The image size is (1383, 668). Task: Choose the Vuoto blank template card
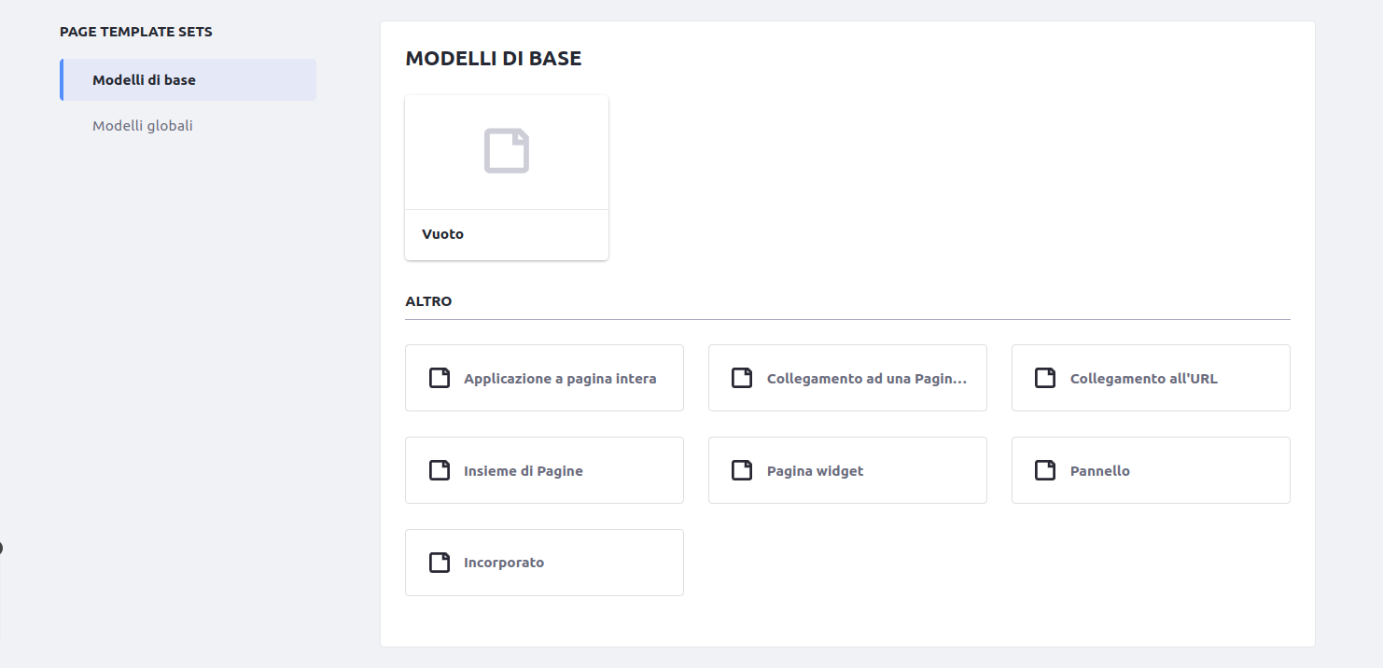(x=507, y=177)
